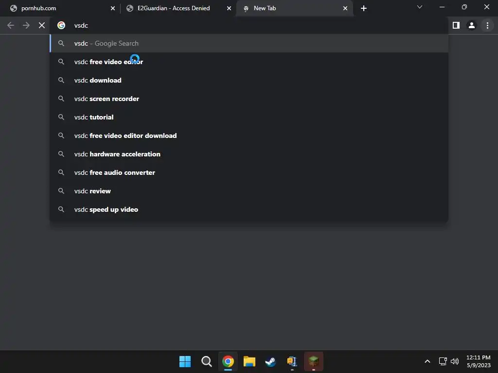Choose 'vsdc free video editor download' suggestion
The image size is (498, 373).
(x=249, y=136)
